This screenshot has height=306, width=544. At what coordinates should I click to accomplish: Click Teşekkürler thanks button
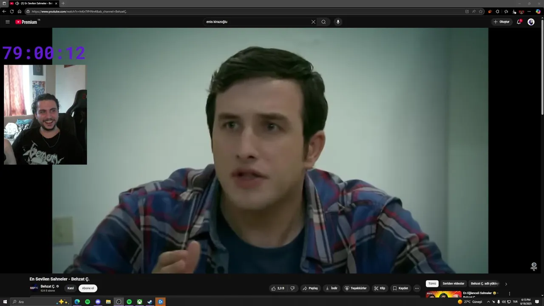356,288
